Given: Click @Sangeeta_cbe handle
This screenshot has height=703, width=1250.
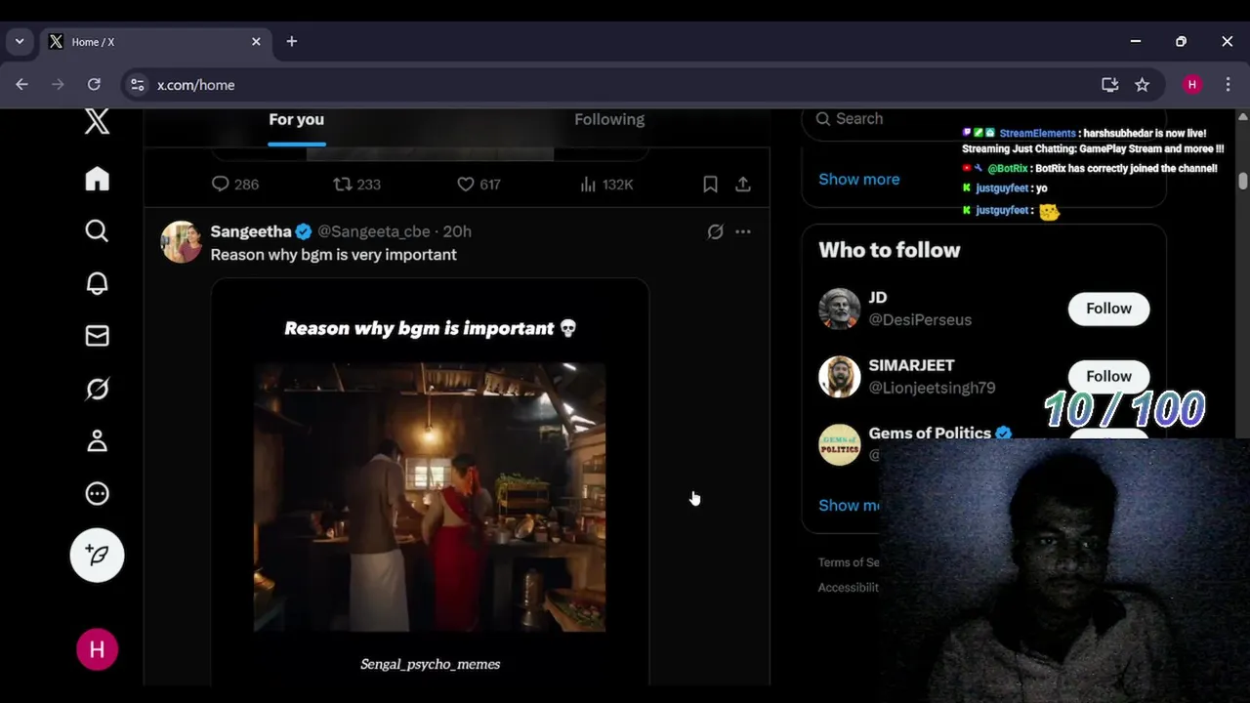Looking at the screenshot, I should pos(373,231).
